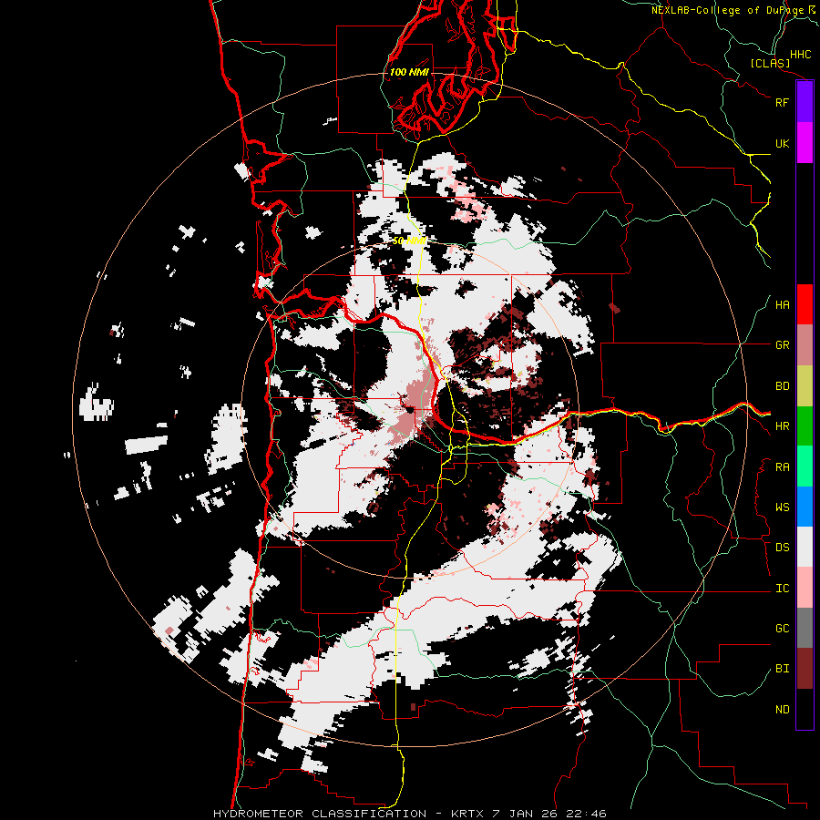Click the HA red legend swatch
This screenshot has width=820, height=820.
pyautogui.click(x=805, y=304)
